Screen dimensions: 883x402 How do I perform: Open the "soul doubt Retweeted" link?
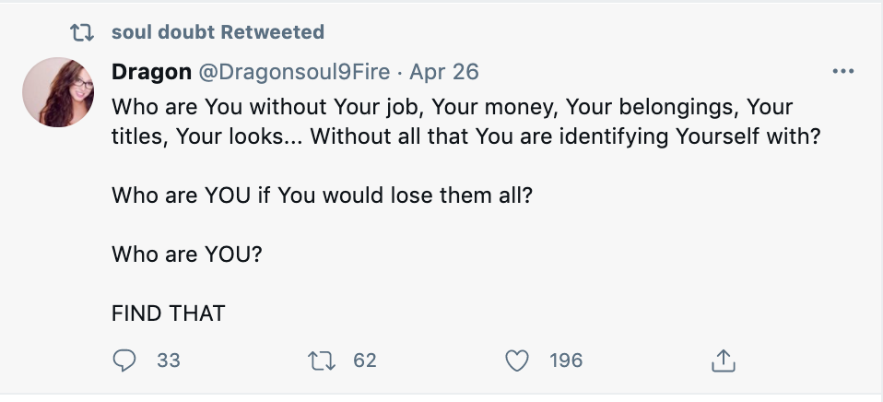click(x=218, y=32)
